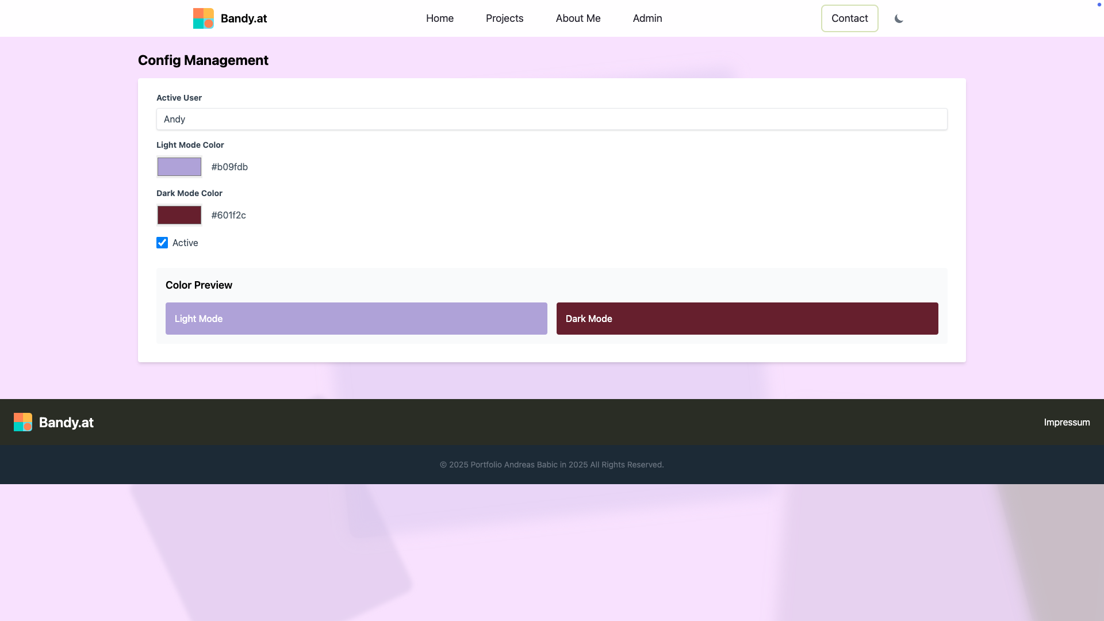Click the Bandy.at brand name in footer
Screen dimensions: 1104x621
tap(66, 422)
